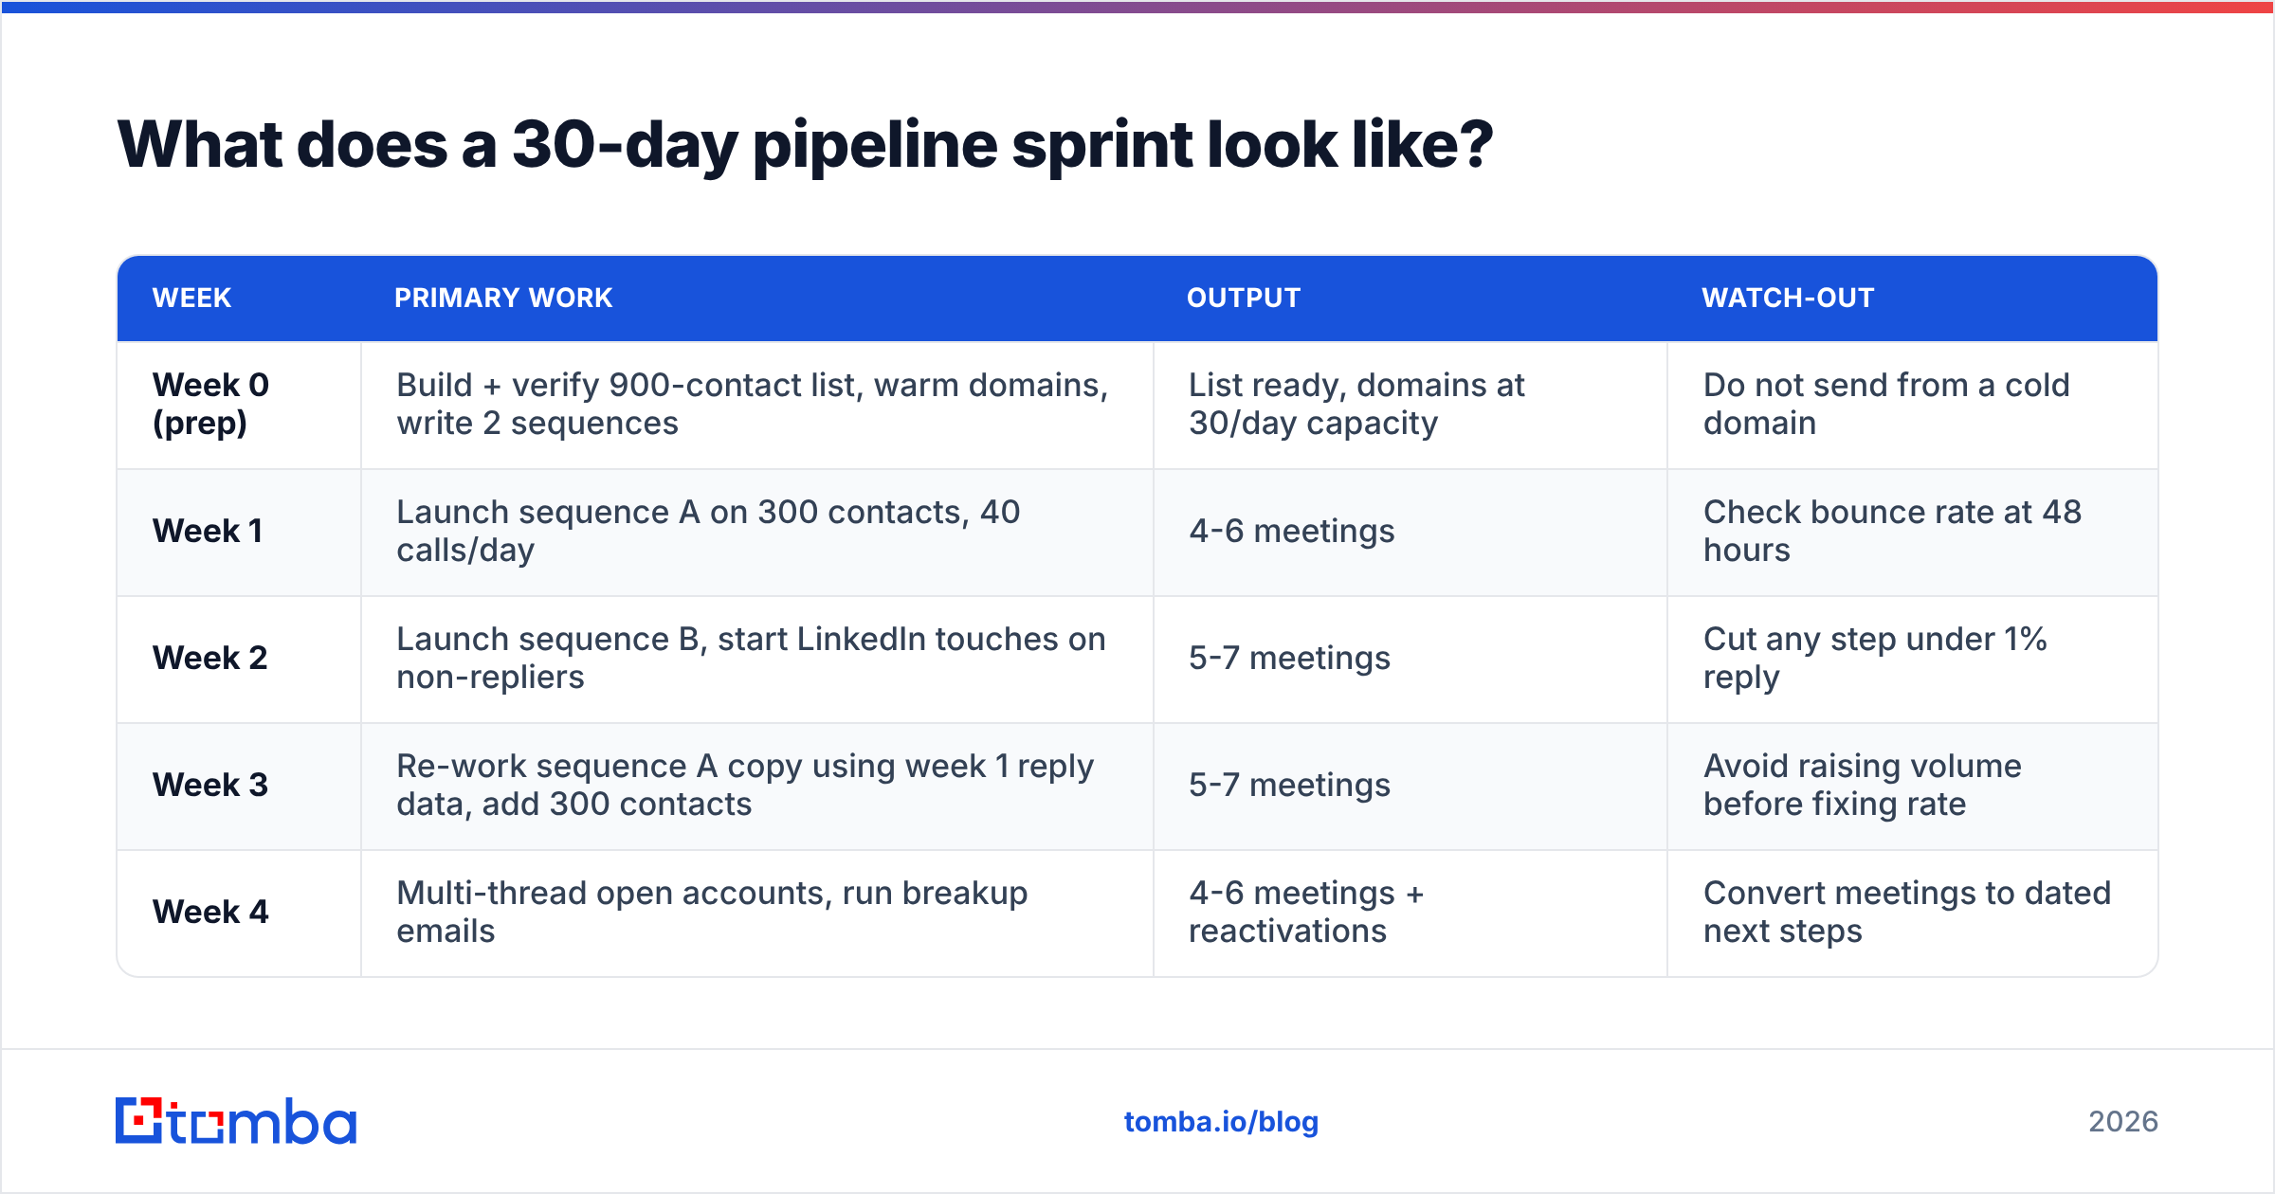Click the 'Week 0 (prep)' row label
The width and height of the screenshot is (2275, 1194).
210,404
